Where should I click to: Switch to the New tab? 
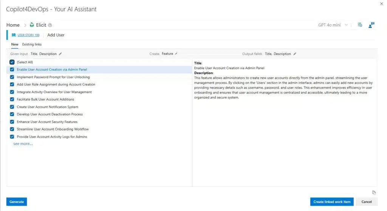point(15,44)
